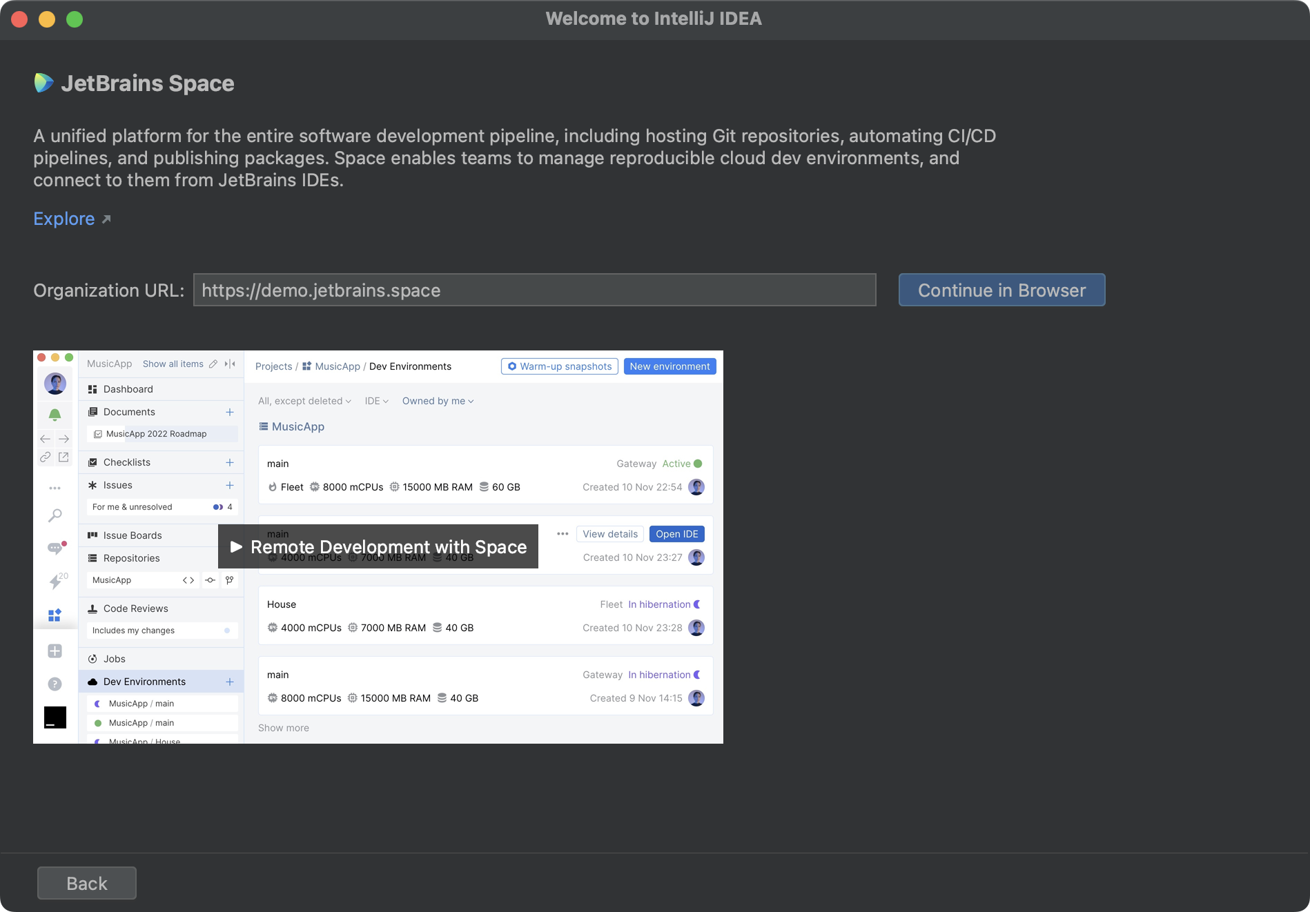
Task: Open the Owned by me dropdown
Action: click(x=437, y=401)
